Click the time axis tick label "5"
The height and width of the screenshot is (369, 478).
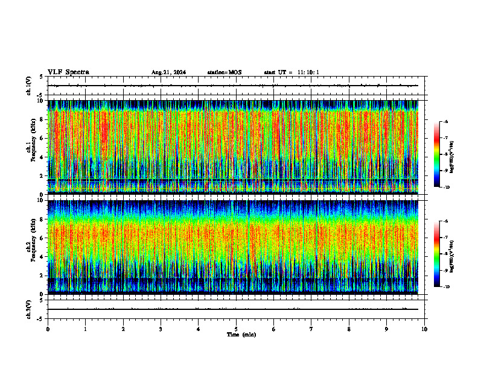[x=236, y=329]
